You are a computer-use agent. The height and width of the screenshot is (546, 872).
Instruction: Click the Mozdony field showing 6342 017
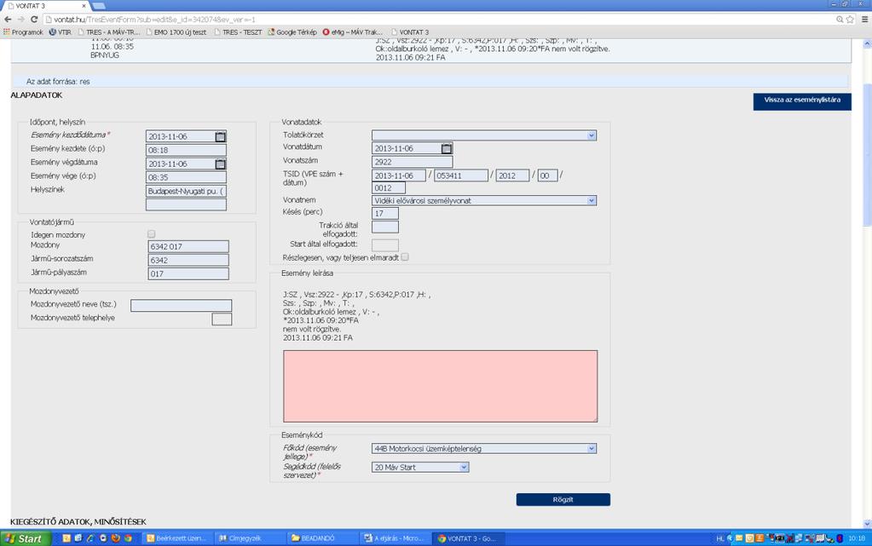(x=188, y=246)
